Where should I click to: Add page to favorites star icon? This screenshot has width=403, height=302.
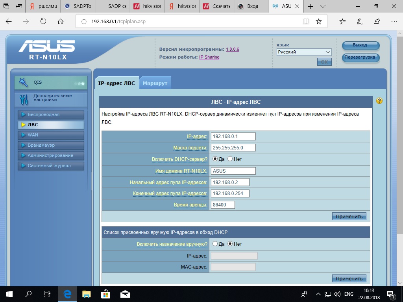pos(319,21)
